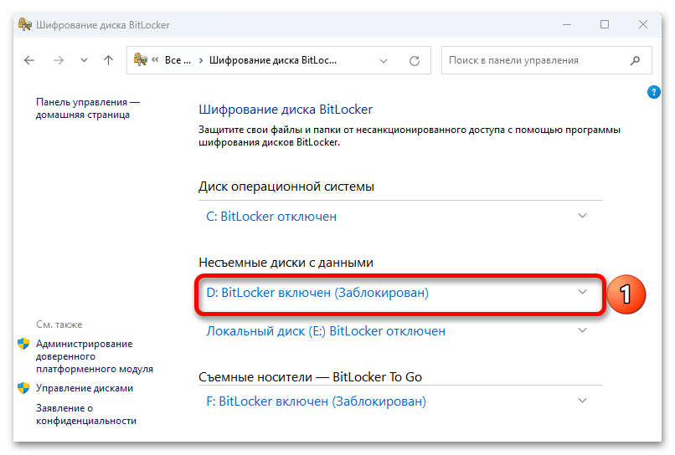Click the 'Все ...' breadcrumb segment
Viewport: 675px width, 455px height.
pyautogui.click(x=178, y=60)
